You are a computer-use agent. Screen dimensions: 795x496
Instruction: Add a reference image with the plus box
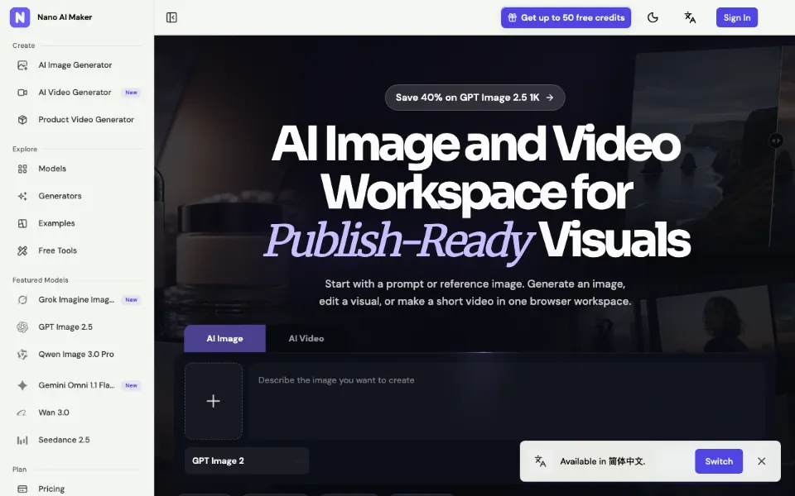point(214,402)
